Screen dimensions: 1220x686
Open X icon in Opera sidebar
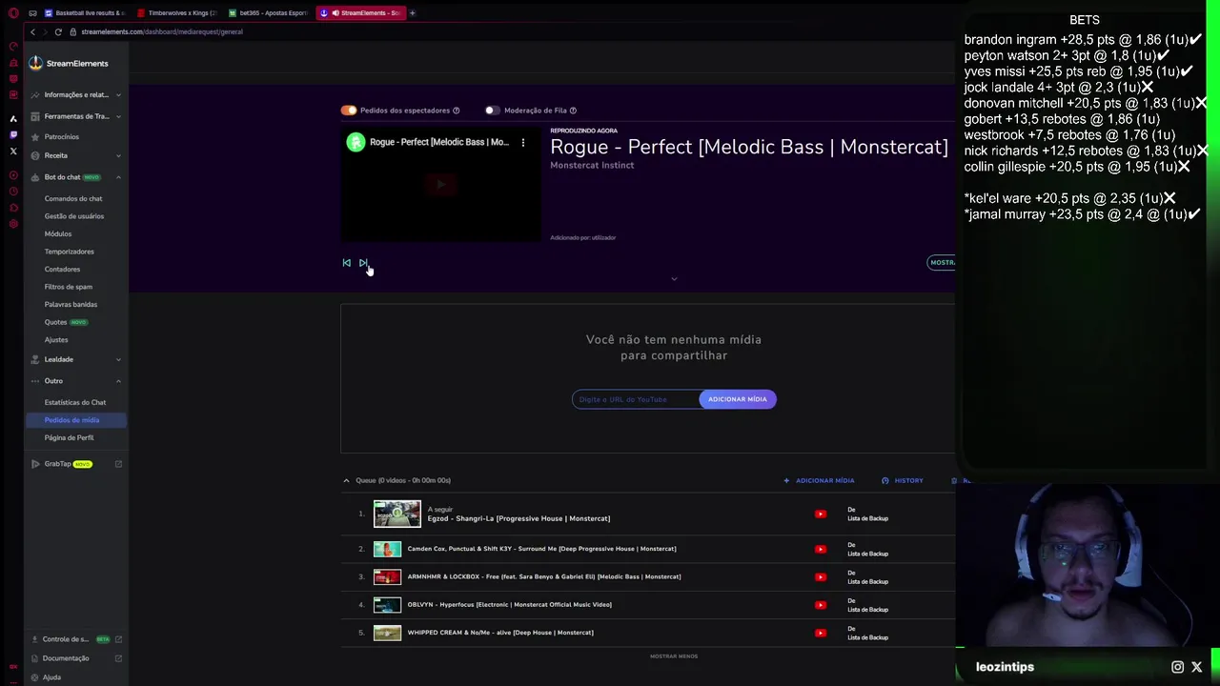(x=13, y=151)
